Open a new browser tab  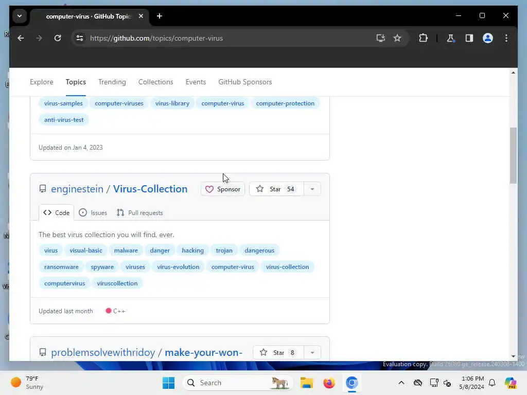pos(160,16)
